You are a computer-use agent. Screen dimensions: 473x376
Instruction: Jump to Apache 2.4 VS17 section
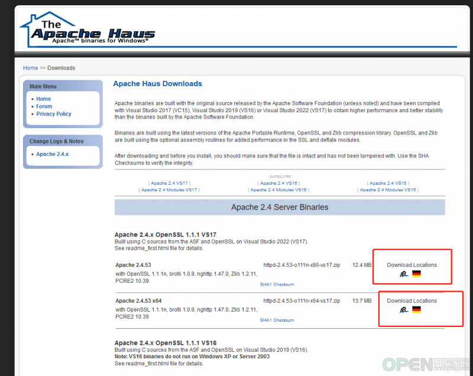coord(169,183)
